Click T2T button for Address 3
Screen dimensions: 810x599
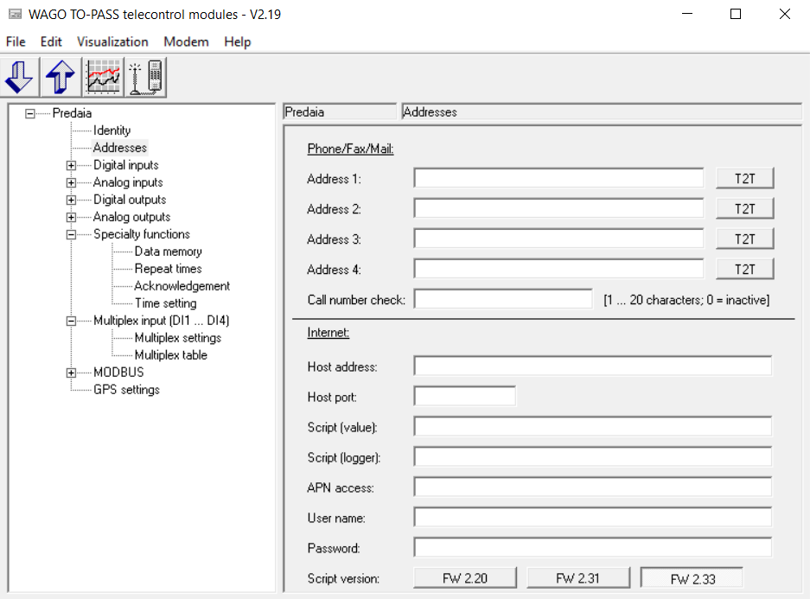pyautogui.click(x=745, y=239)
